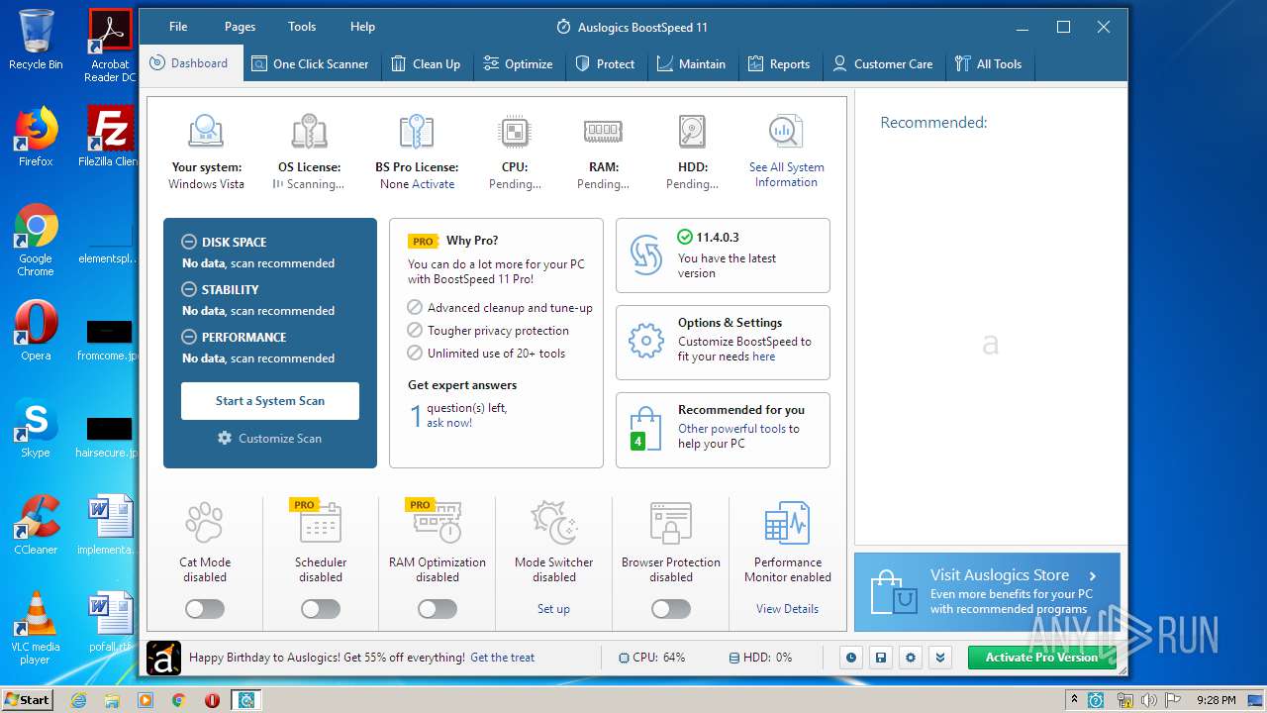
Task: Select the VLC media player desktop icon
Action: tap(36, 628)
